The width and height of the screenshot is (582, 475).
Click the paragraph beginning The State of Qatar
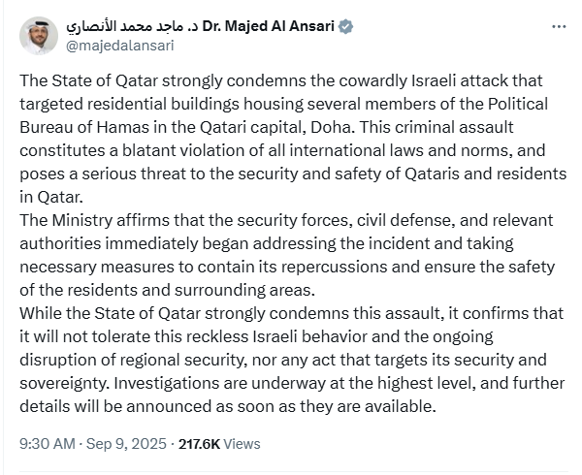pos(293,139)
